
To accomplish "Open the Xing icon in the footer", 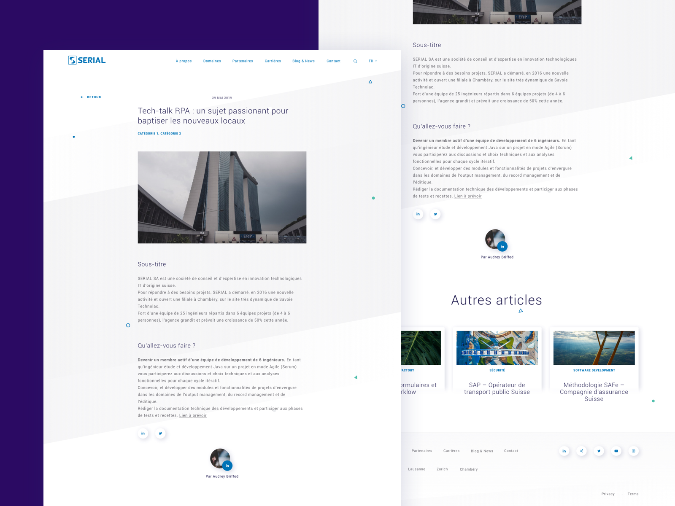I will (x=581, y=451).
